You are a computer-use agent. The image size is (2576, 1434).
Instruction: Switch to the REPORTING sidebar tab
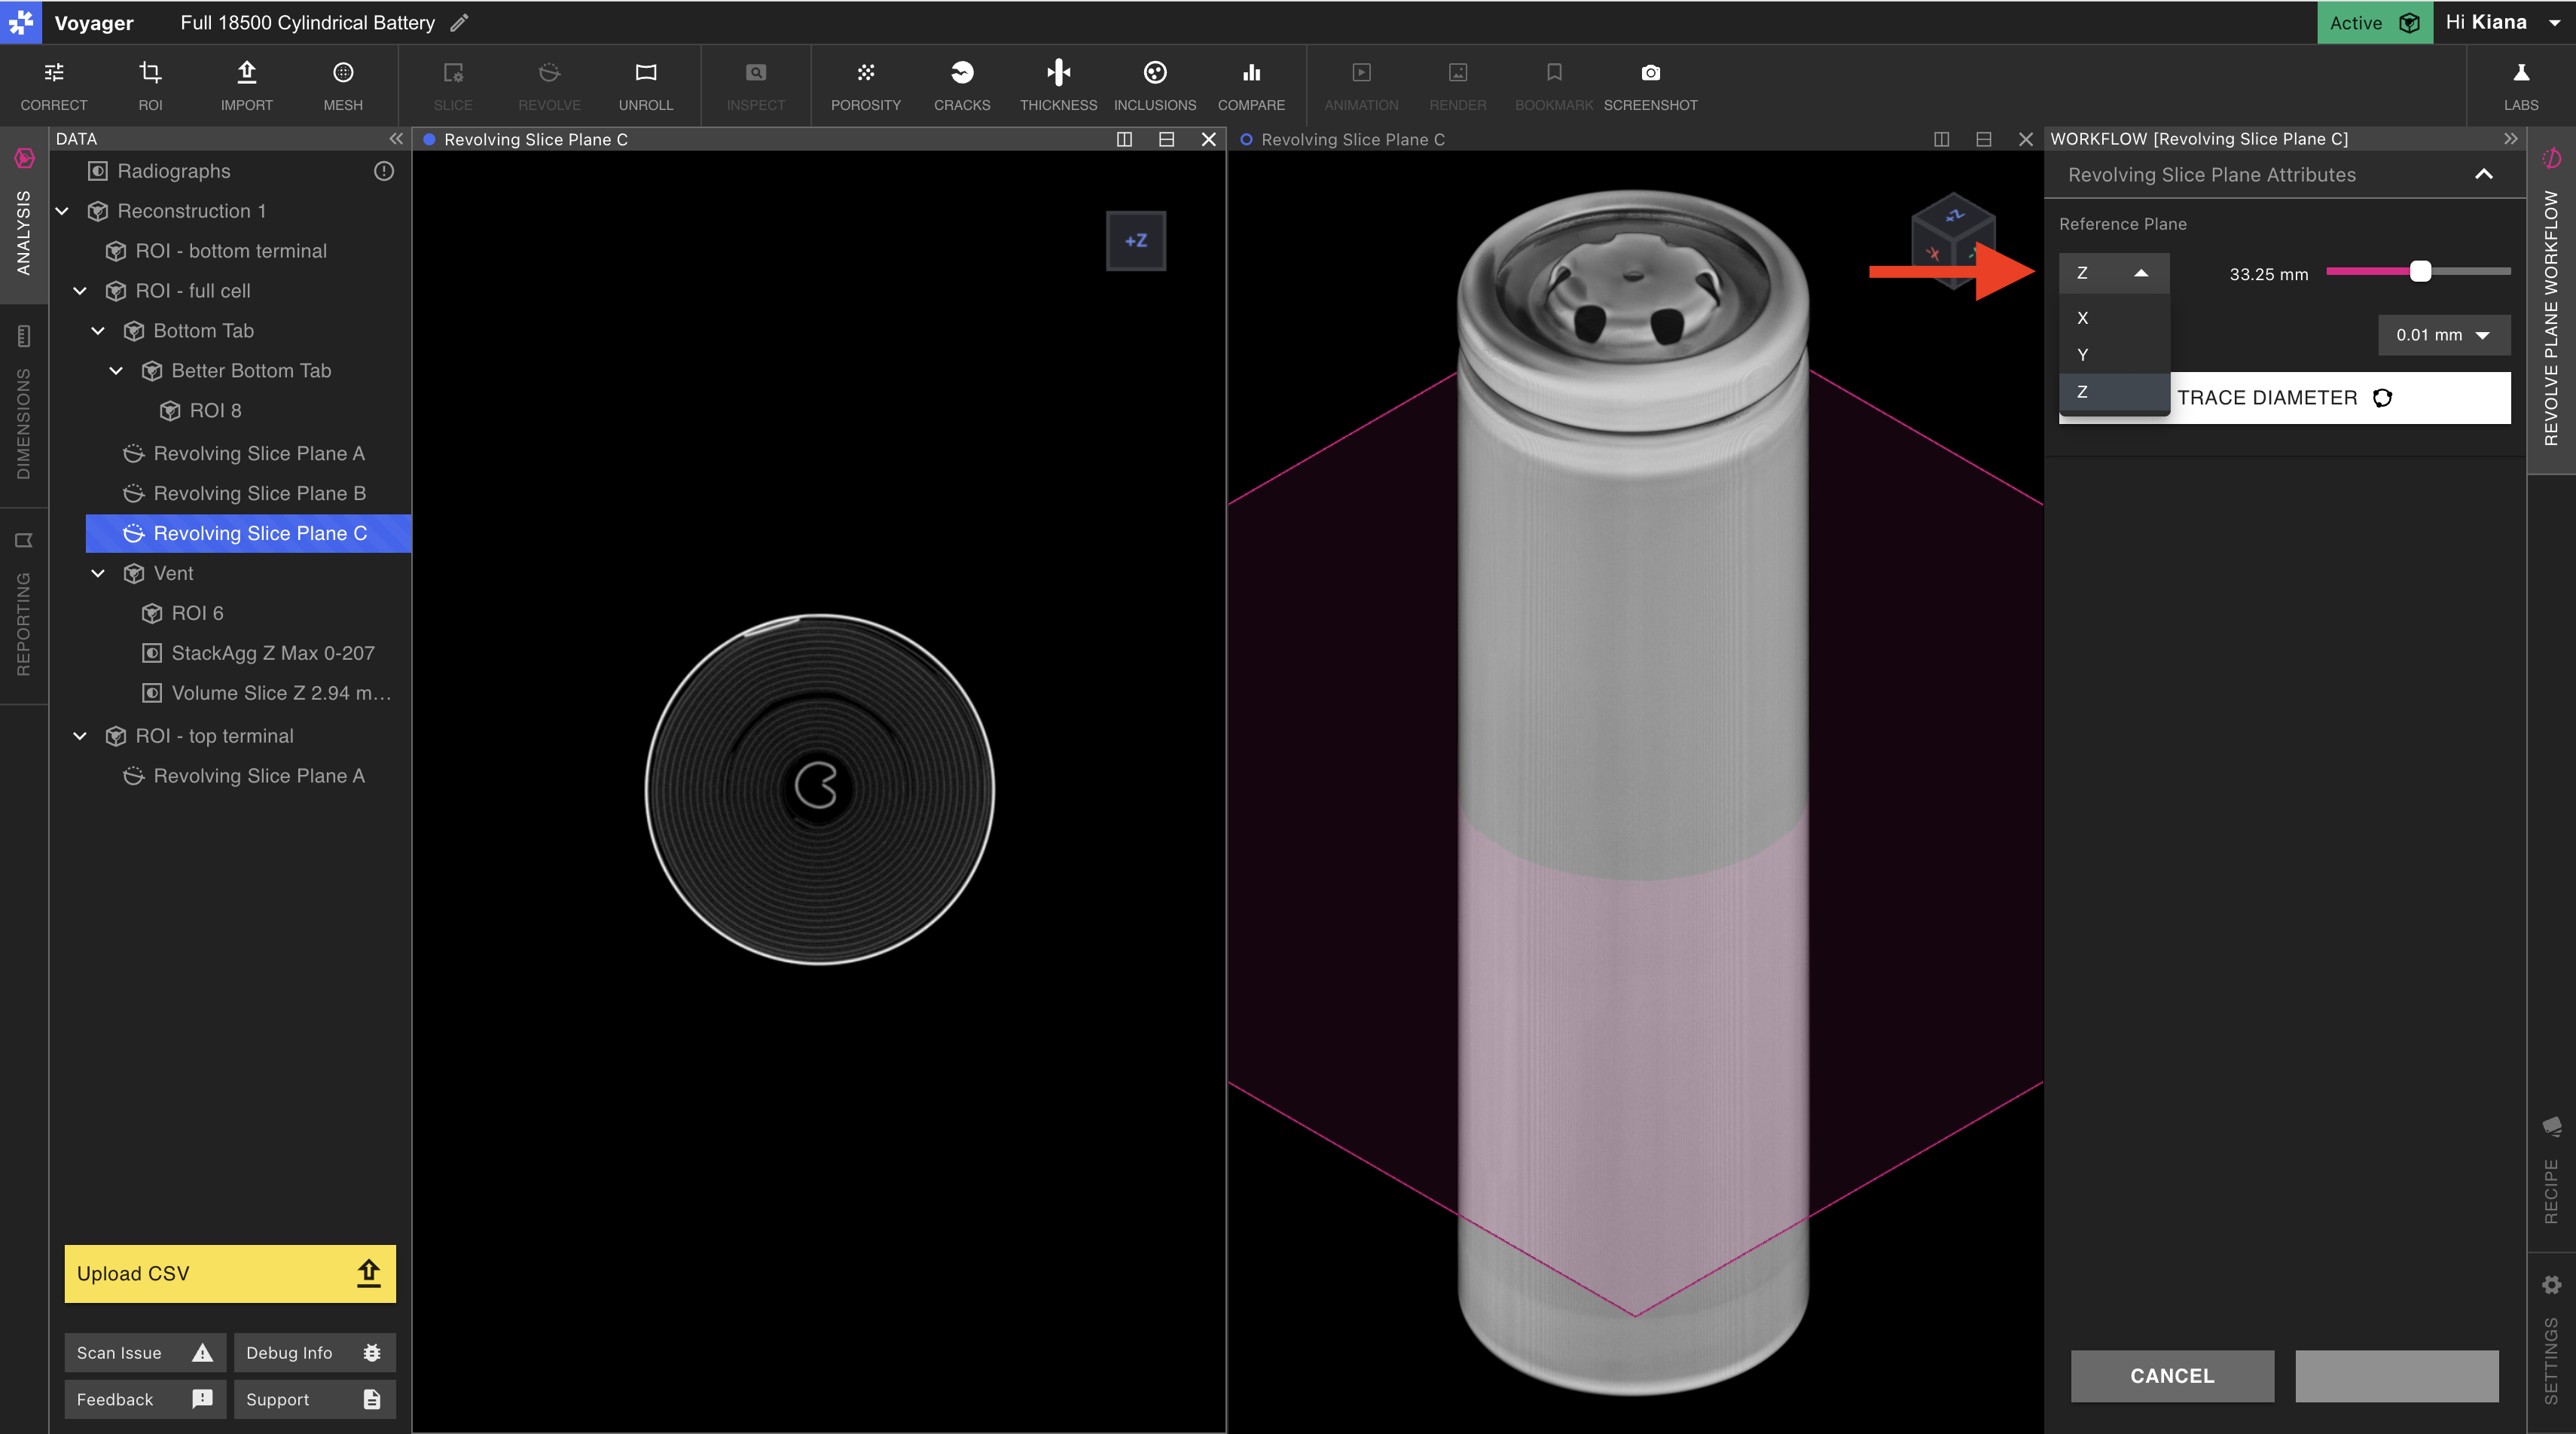pos(23,606)
